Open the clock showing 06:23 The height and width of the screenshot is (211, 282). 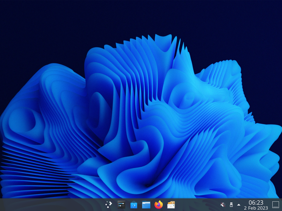(256, 205)
